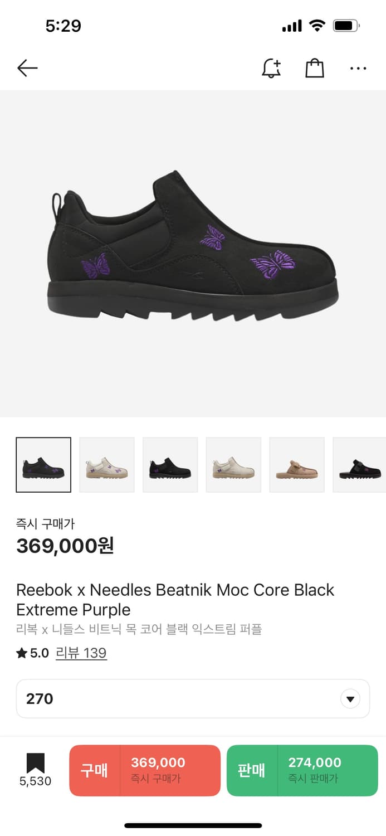
Task: Select the fifth tan shoe thumbnail
Action: (x=297, y=465)
